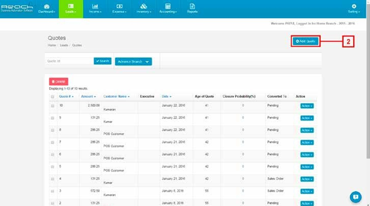
Task: Click the Add Quote button
Action: click(x=306, y=41)
